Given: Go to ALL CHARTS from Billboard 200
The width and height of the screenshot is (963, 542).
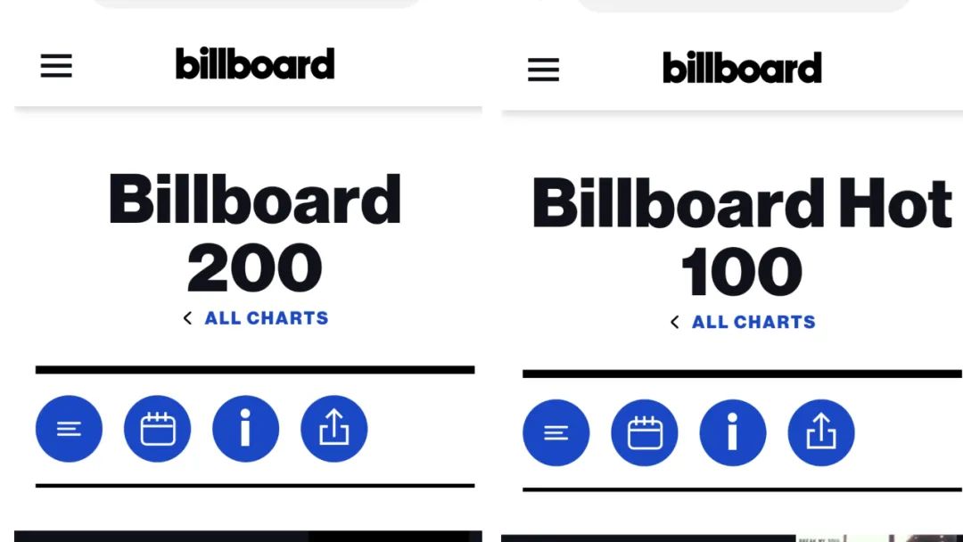Looking at the screenshot, I should (267, 318).
